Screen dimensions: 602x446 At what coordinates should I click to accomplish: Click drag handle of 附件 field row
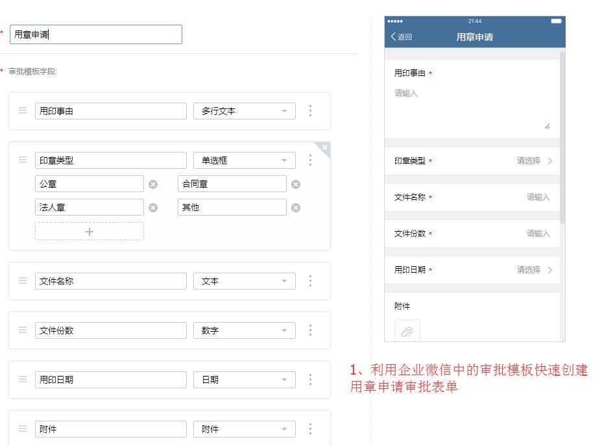tap(23, 428)
